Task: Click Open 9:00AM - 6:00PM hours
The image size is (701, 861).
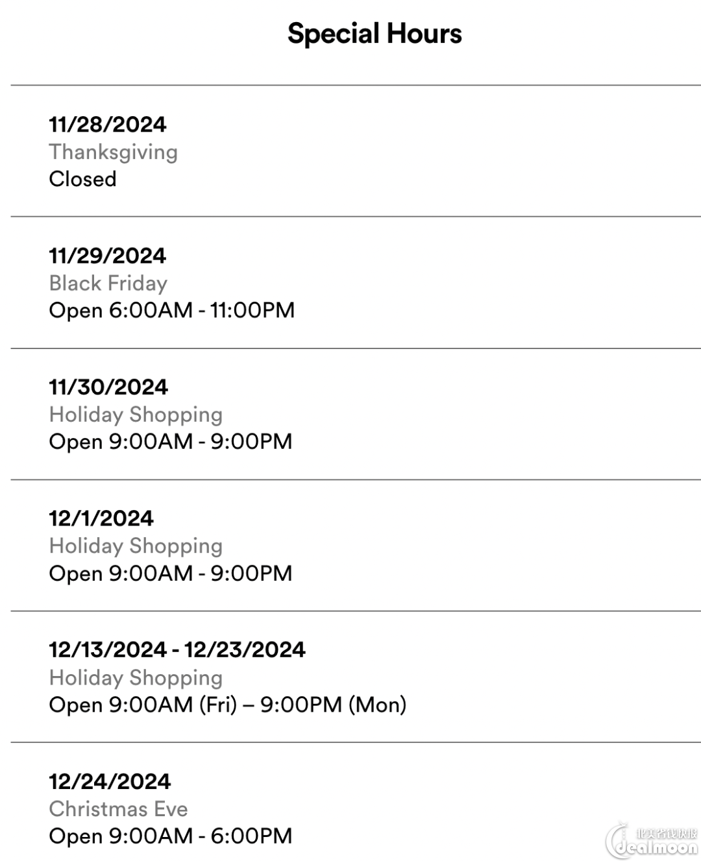Action: click(x=171, y=836)
